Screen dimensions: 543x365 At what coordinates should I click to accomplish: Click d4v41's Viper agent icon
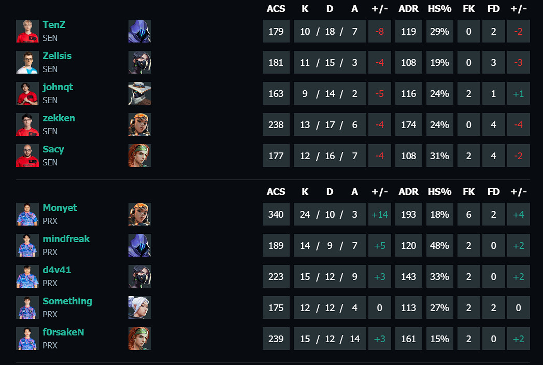(139, 276)
